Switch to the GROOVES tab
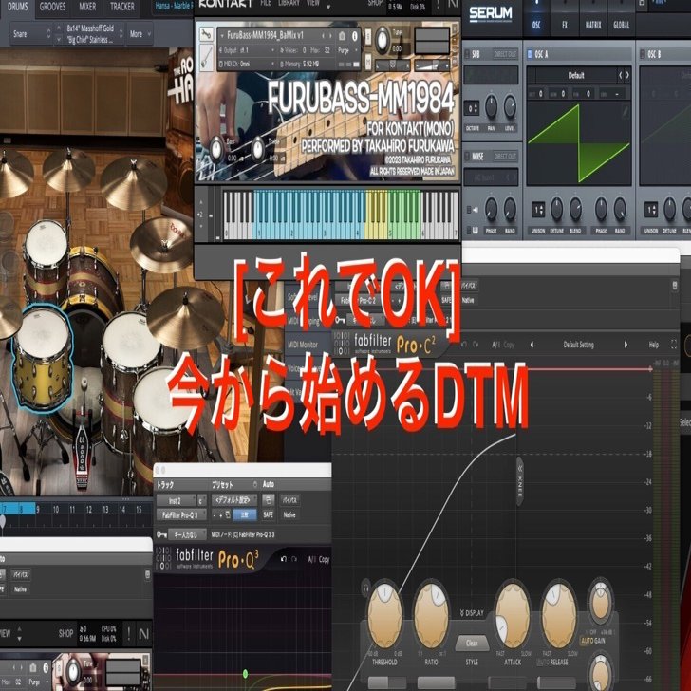The height and width of the screenshot is (691, 691). tap(52, 7)
